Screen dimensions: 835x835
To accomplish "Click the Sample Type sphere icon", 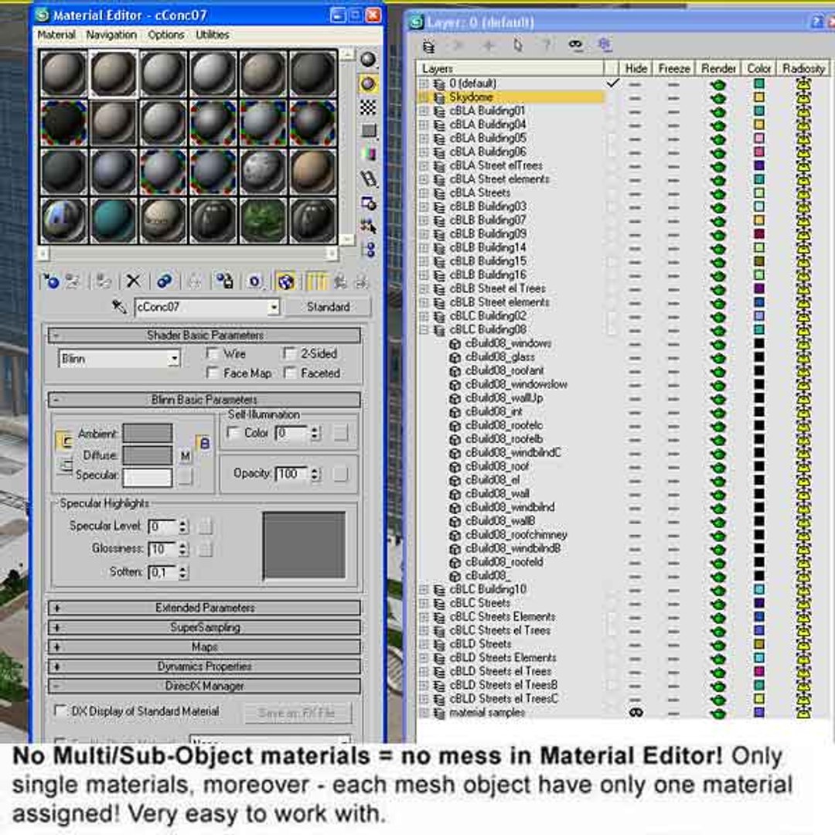I will 368,59.
